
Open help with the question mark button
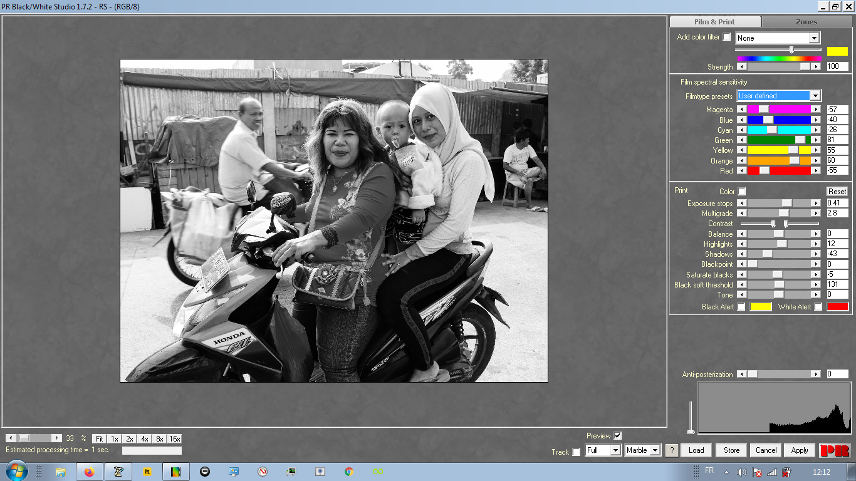point(672,450)
